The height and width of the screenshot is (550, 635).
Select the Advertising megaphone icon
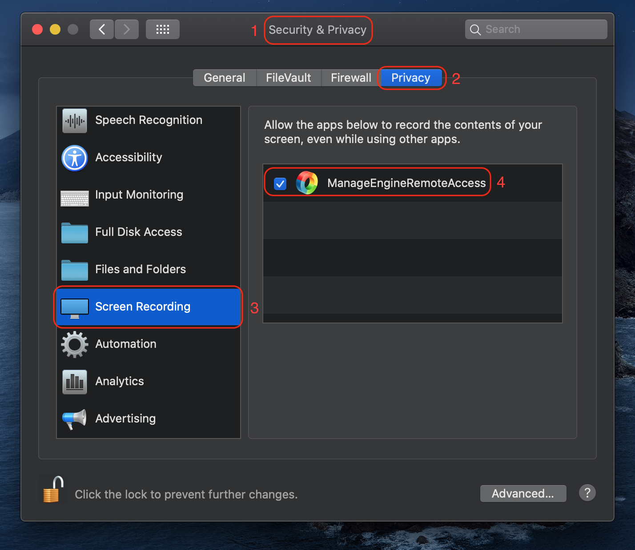(x=74, y=418)
